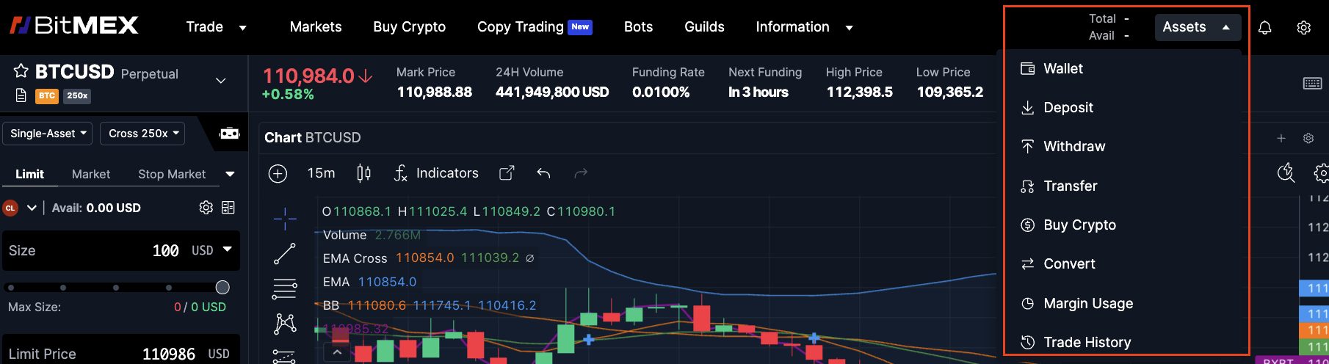Open Size USD unit dropdown
The width and height of the screenshot is (1329, 364).
click(x=212, y=250)
